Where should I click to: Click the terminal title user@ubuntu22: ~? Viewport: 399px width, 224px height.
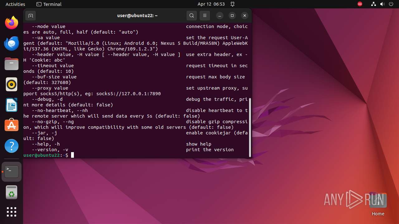click(137, 16)
